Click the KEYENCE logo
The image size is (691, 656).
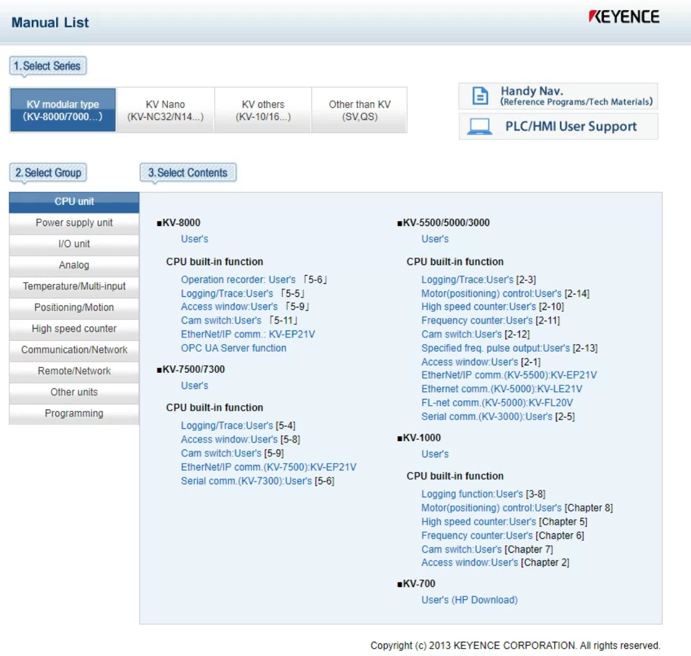tap(624, 17)
